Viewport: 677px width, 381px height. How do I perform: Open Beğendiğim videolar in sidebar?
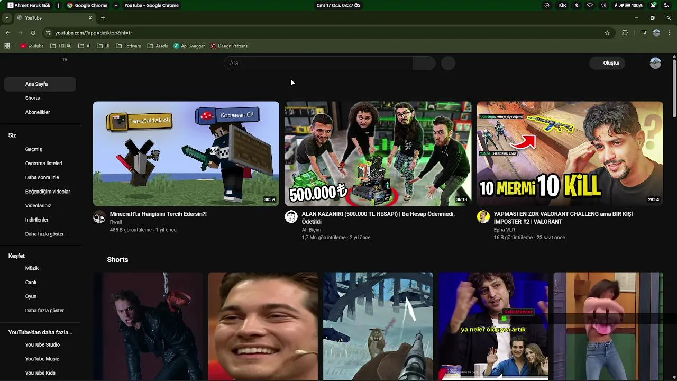(x=40, y=192)
